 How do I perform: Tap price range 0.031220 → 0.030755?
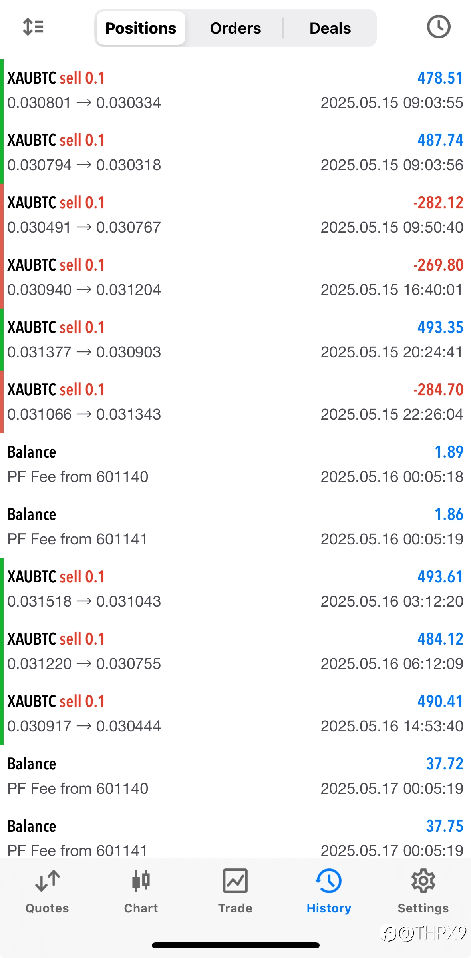tap(84, 664)
